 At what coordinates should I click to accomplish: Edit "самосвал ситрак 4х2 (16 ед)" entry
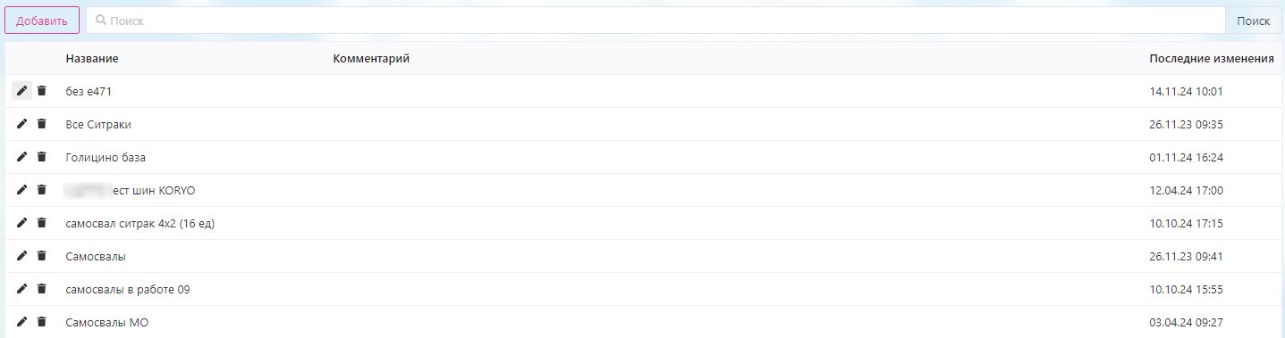(x=22, y=223)
